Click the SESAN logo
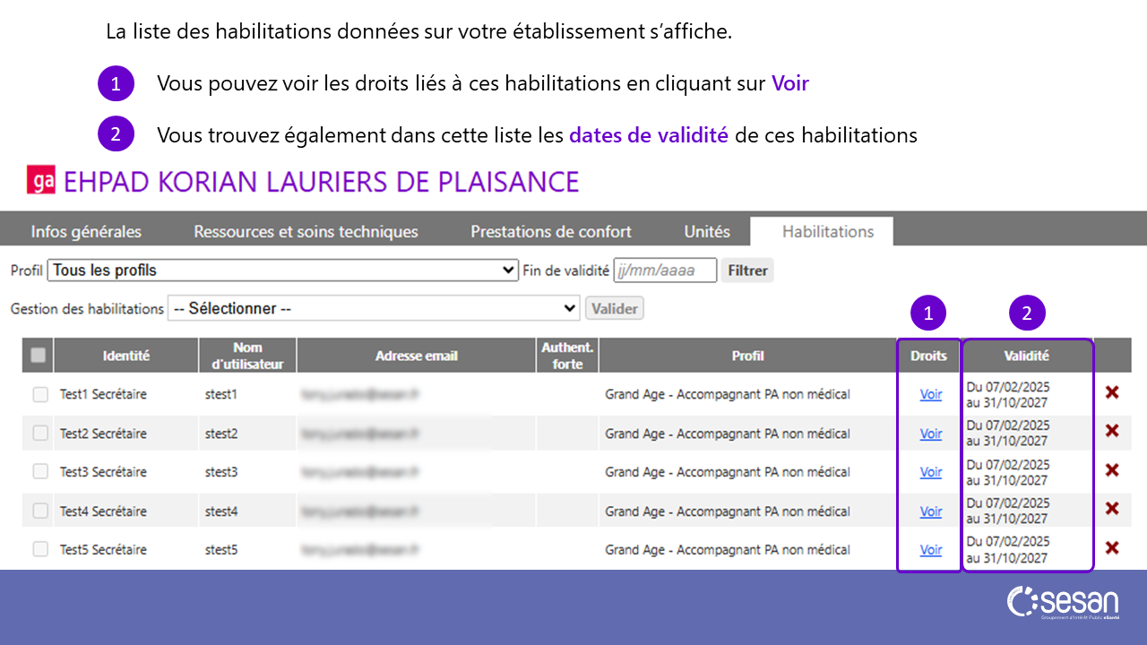The height and width of the screenshot is (645, 1147). [x=1063, y=603]
